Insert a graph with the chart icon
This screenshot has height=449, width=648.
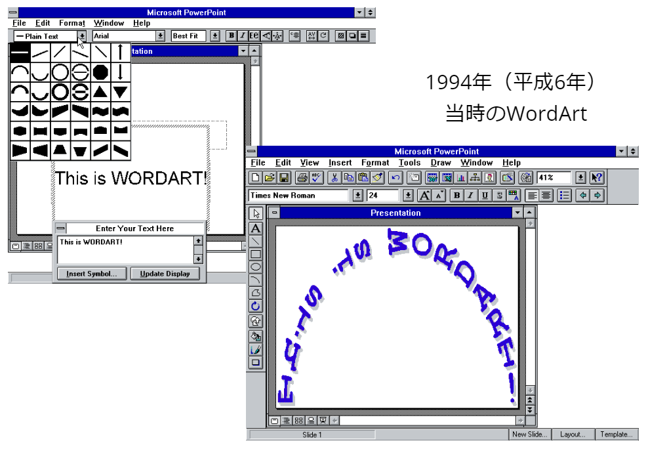pyautogui.click(x=460, y=178)
